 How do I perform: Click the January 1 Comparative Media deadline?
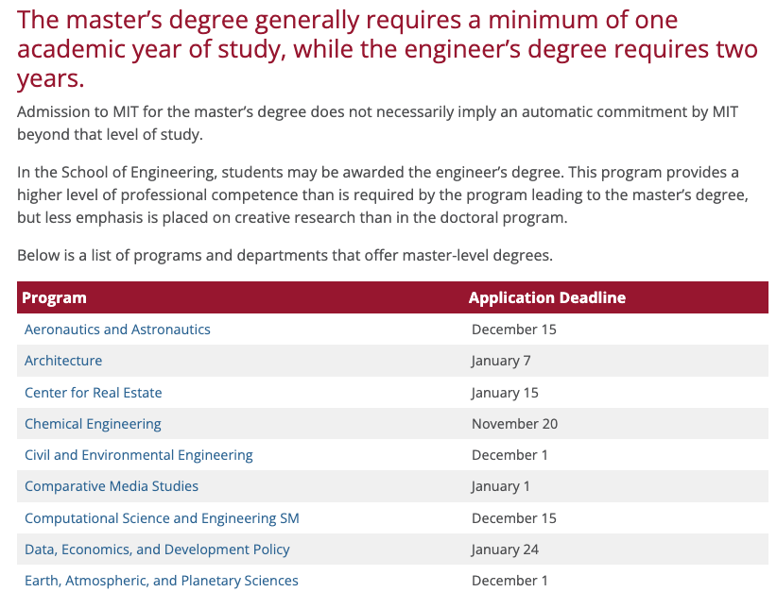point(501,486)
